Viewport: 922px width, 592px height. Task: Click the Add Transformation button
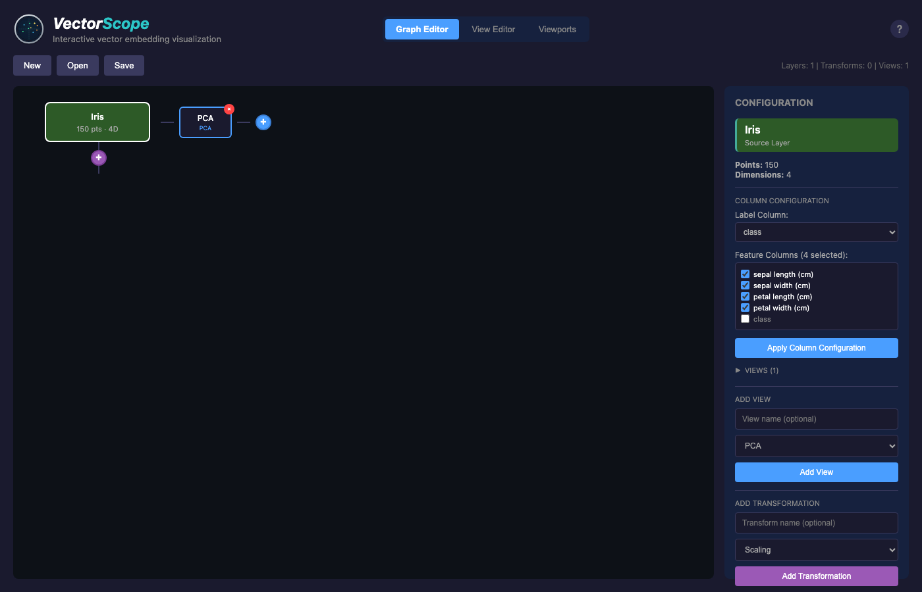click(816, 576)
